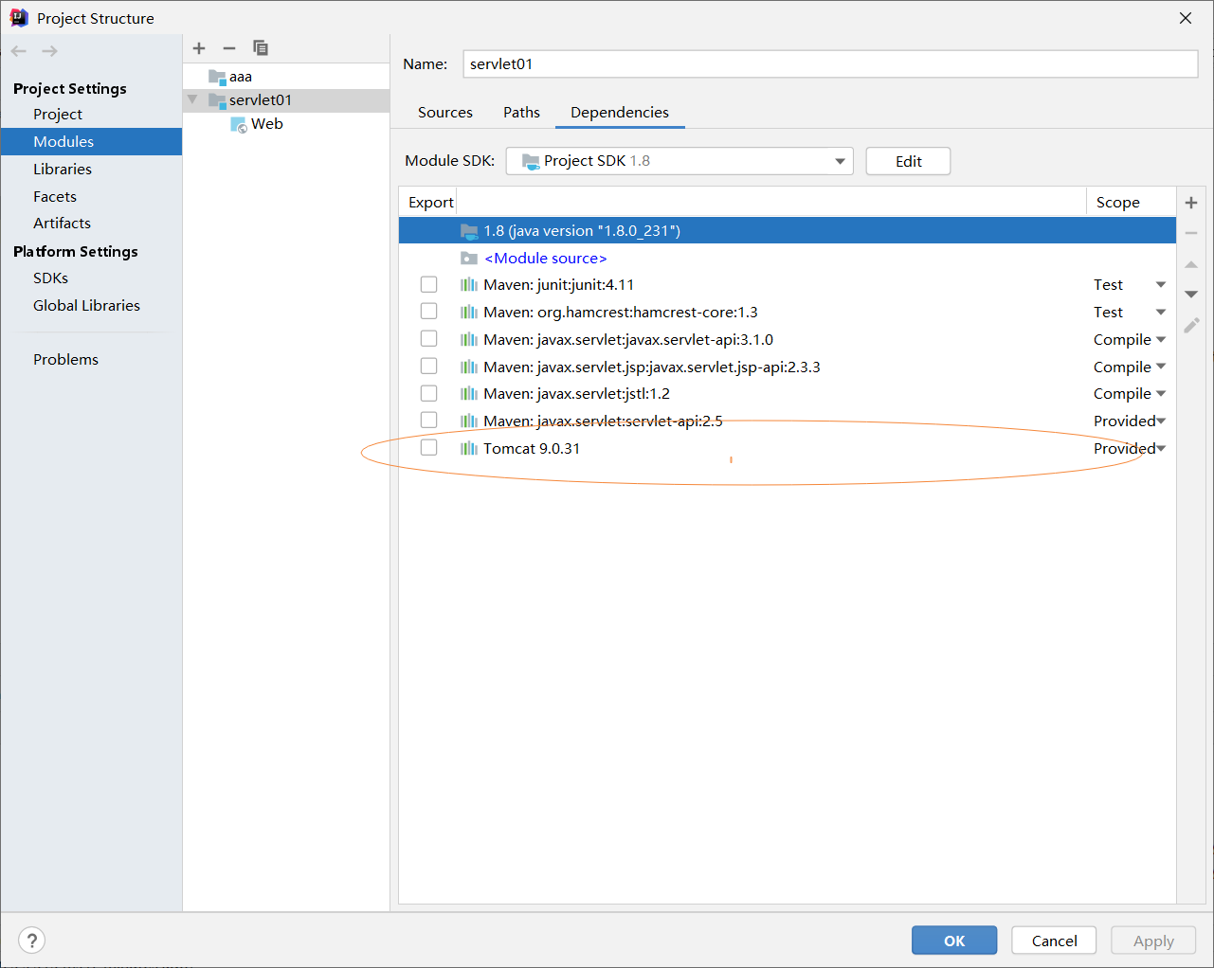This screenshot has height=968, width=1214.
Task: Click the Edit SDK button
Action: pos(908,161)
